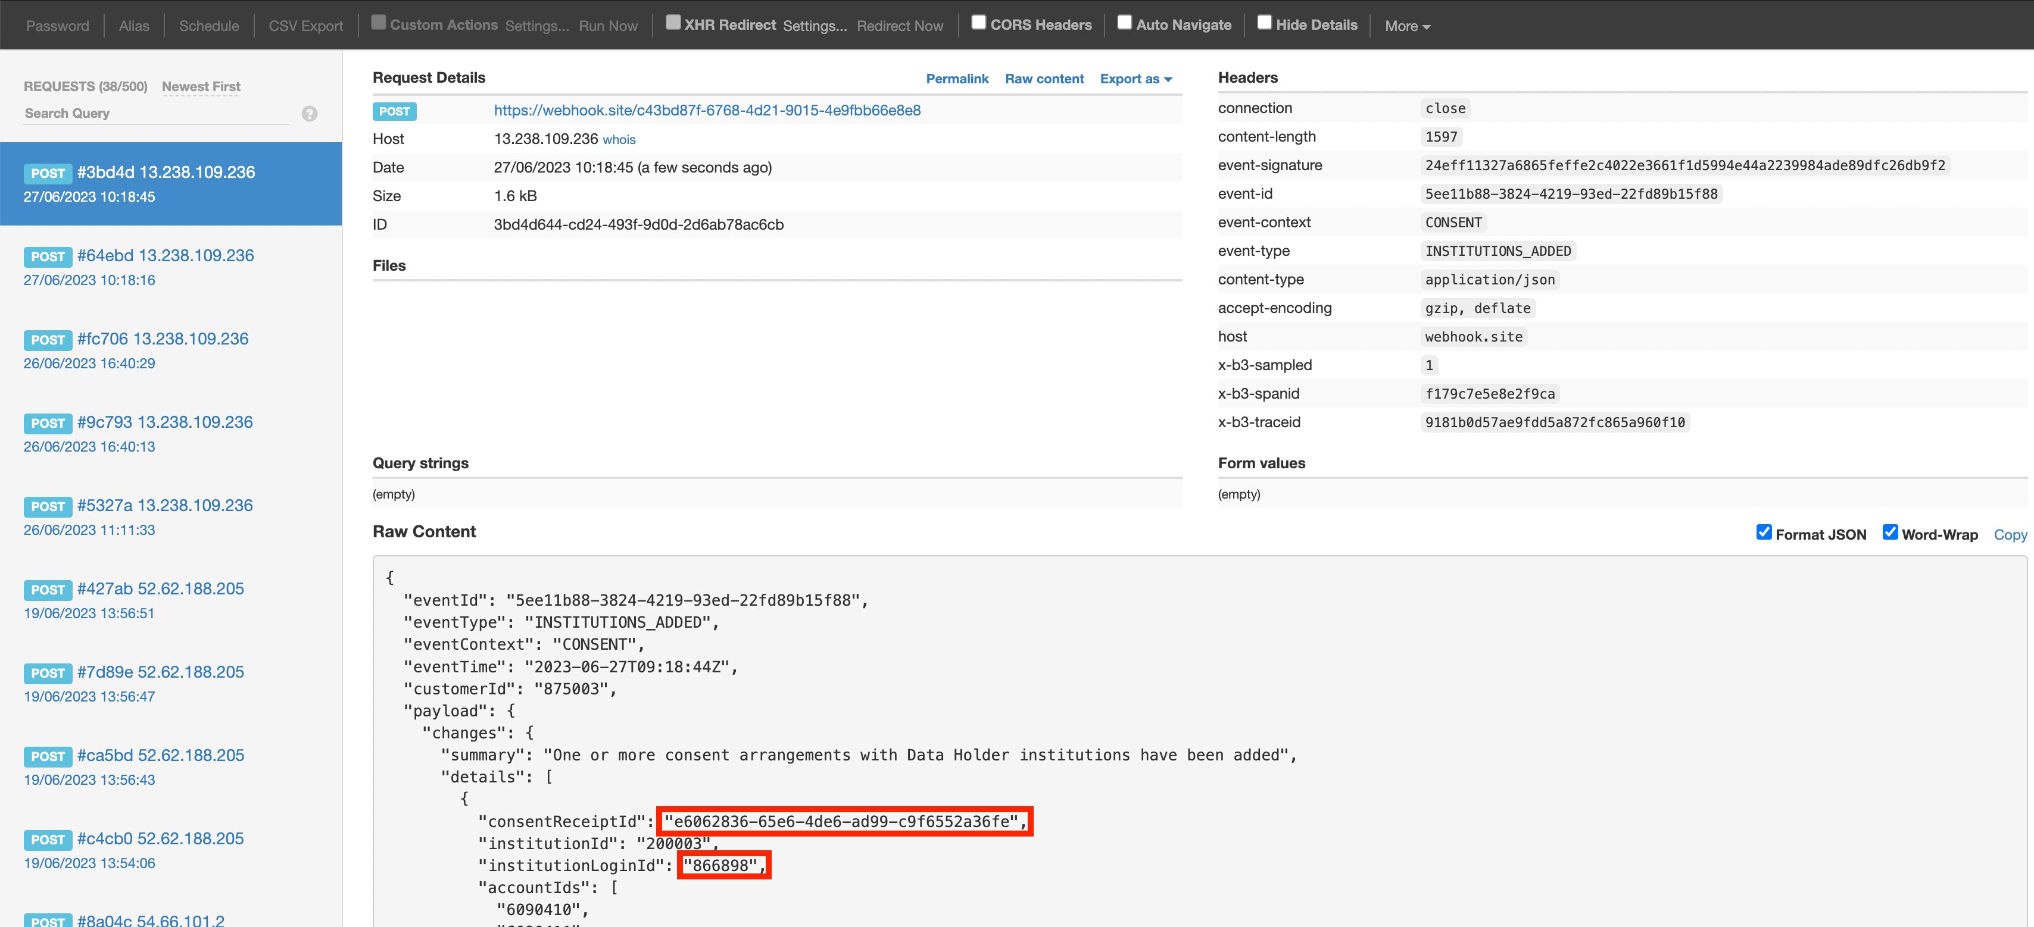Type in the Search Query field

(x=157, y=114)
